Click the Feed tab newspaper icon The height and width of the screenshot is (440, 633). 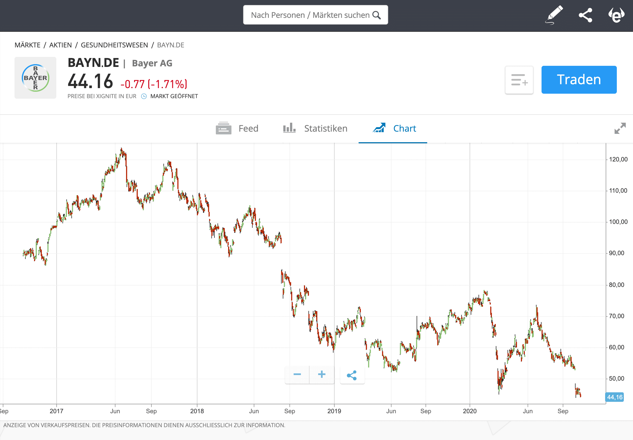click(x=224, y=128)
